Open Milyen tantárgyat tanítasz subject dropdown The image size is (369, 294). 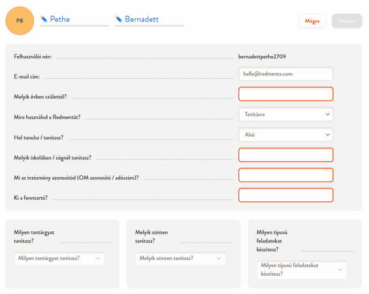59,259
